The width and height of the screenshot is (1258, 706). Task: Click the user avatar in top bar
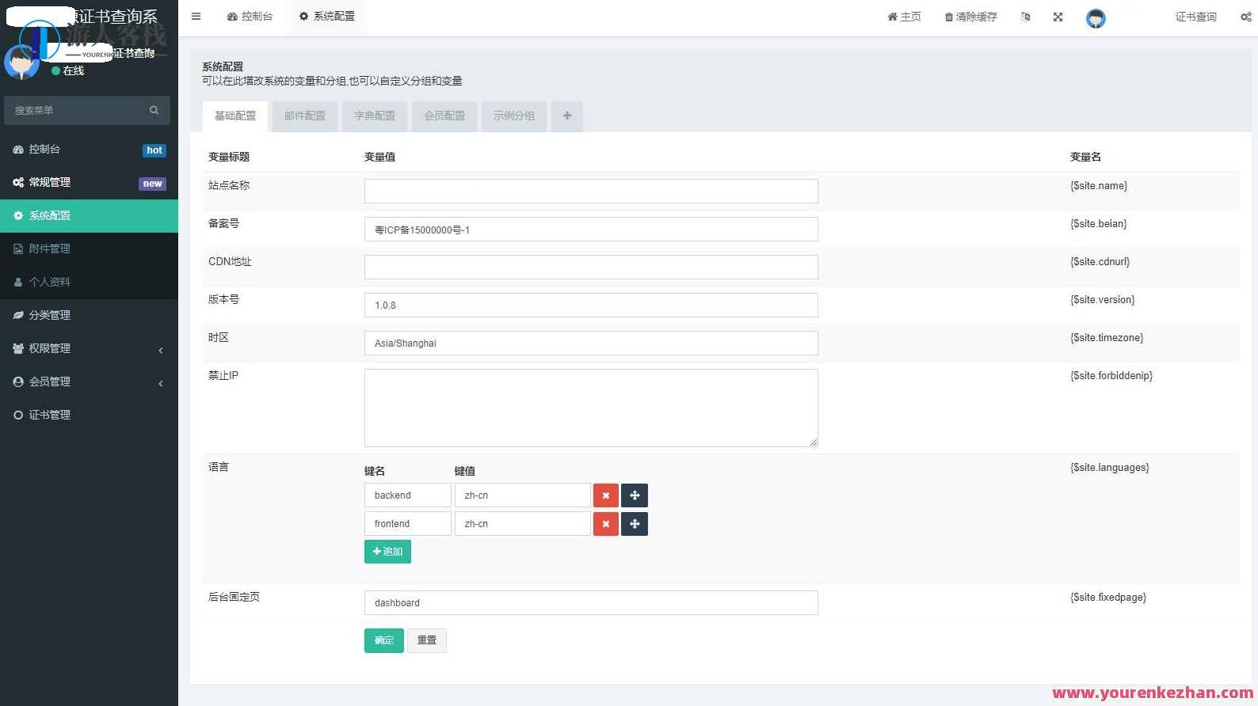1096,18
